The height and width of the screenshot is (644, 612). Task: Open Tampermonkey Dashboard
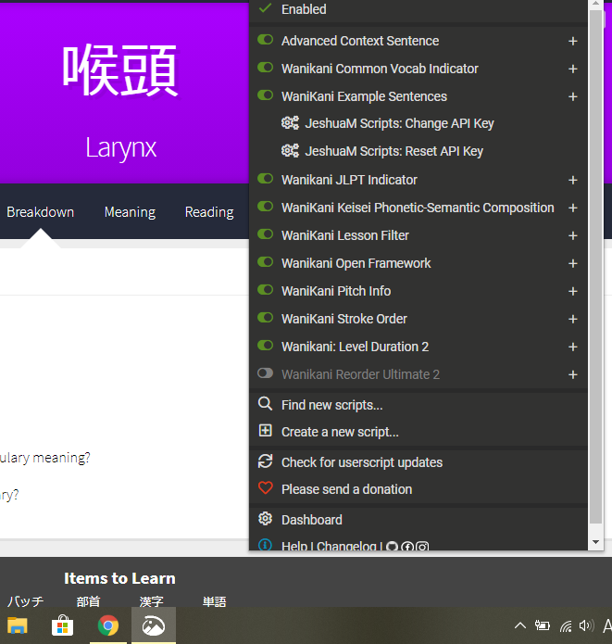pos(311,520)
